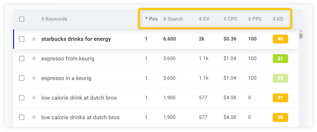This screenshot has height=132, width=317.
Task: Open keyword 'low calorie drinks at dutch bros'
Action: pos(80,117)
